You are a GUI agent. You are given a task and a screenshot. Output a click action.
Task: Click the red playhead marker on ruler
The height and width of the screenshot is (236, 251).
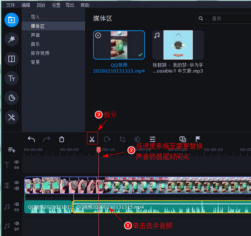(x=99, y=150)
